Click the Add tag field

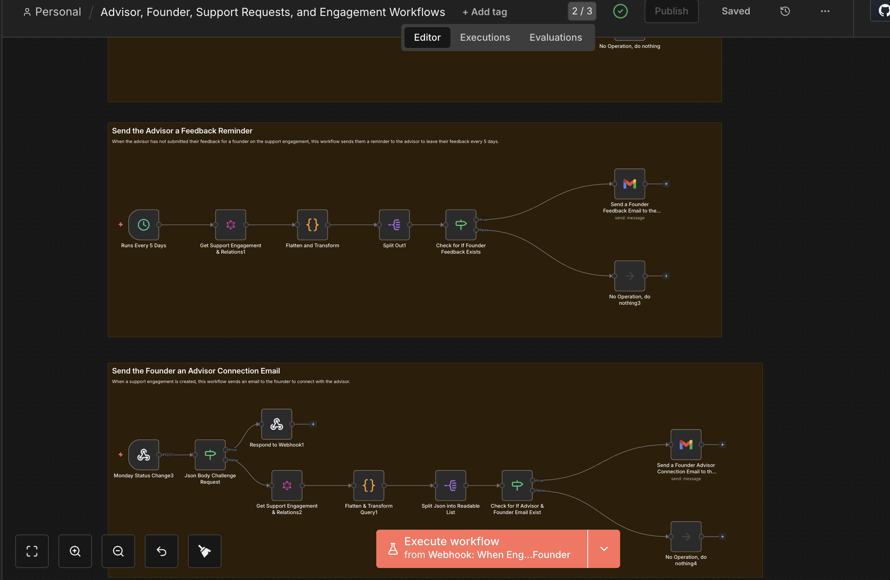[485, 12]
